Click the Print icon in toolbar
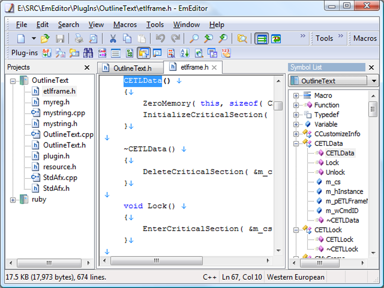384x288 pixels. [79, 38]
